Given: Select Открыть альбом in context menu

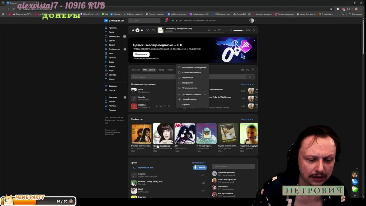Looking at the screenshot, I should [x=192, y=88].
